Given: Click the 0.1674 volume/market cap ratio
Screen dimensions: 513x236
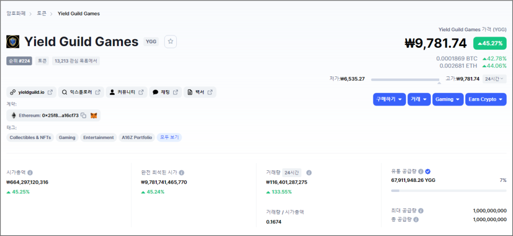Looking at the screenshot, I should coord(273,222).
